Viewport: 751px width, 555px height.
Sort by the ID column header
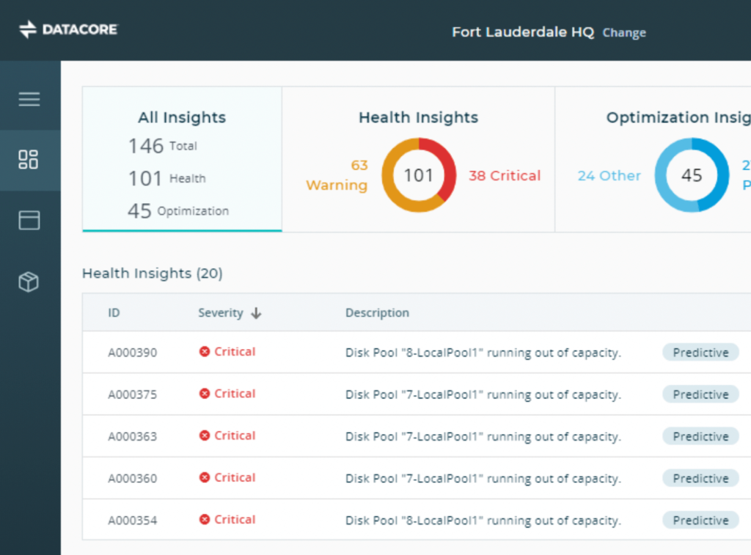pyautogui.click(x=114, y=313)
